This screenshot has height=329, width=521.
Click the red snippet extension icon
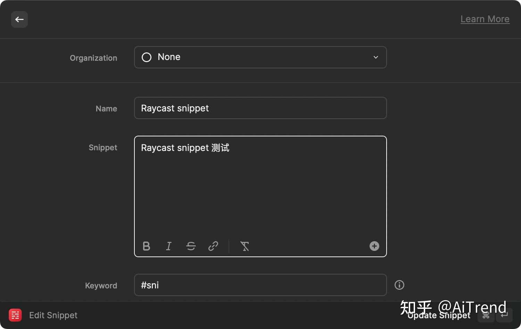pos(15,315)
